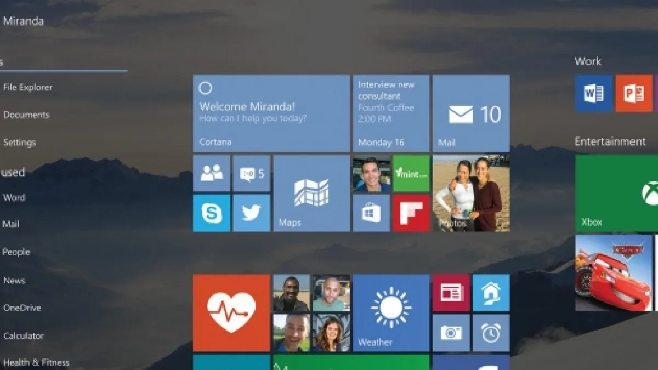This screenshot has width=658, height=370.
Task: Open the Photos tile with two women
Action: pos(471,193)
